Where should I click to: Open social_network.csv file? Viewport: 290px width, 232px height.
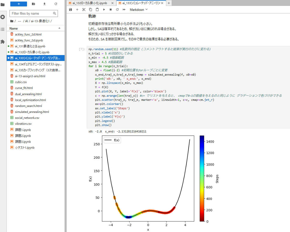pos(36,118)
